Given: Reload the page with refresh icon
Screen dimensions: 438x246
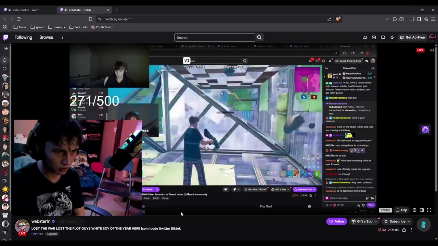Looking at the screenshot, I should coord(19,19).
